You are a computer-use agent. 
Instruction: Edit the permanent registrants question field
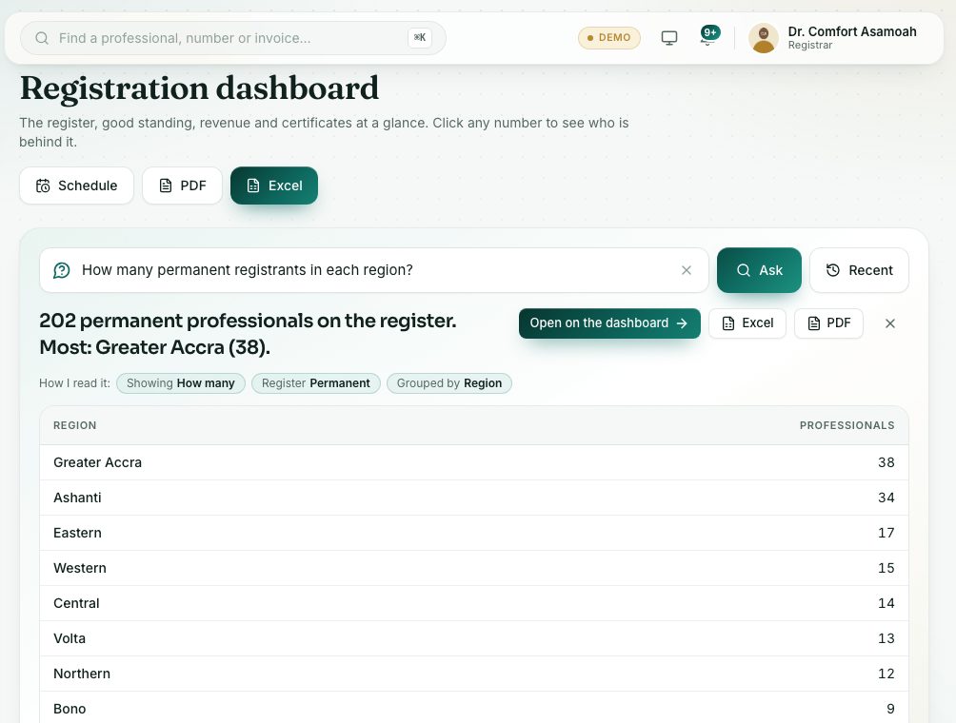tap(374, 270)
